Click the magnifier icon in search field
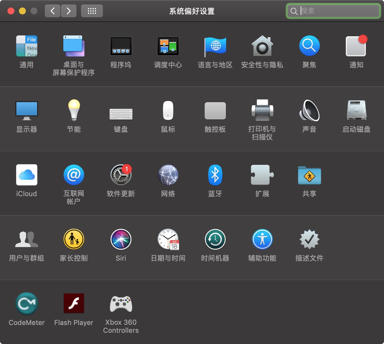Image resolution: width=384 pixels, height=344 pixels. point(294,11)
